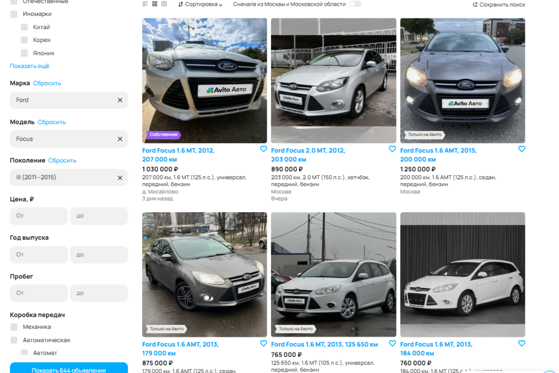559x373 pixels.
Task: Click Показать 644 объявления button
Action: pyautogui.click(x=69, y=369)
